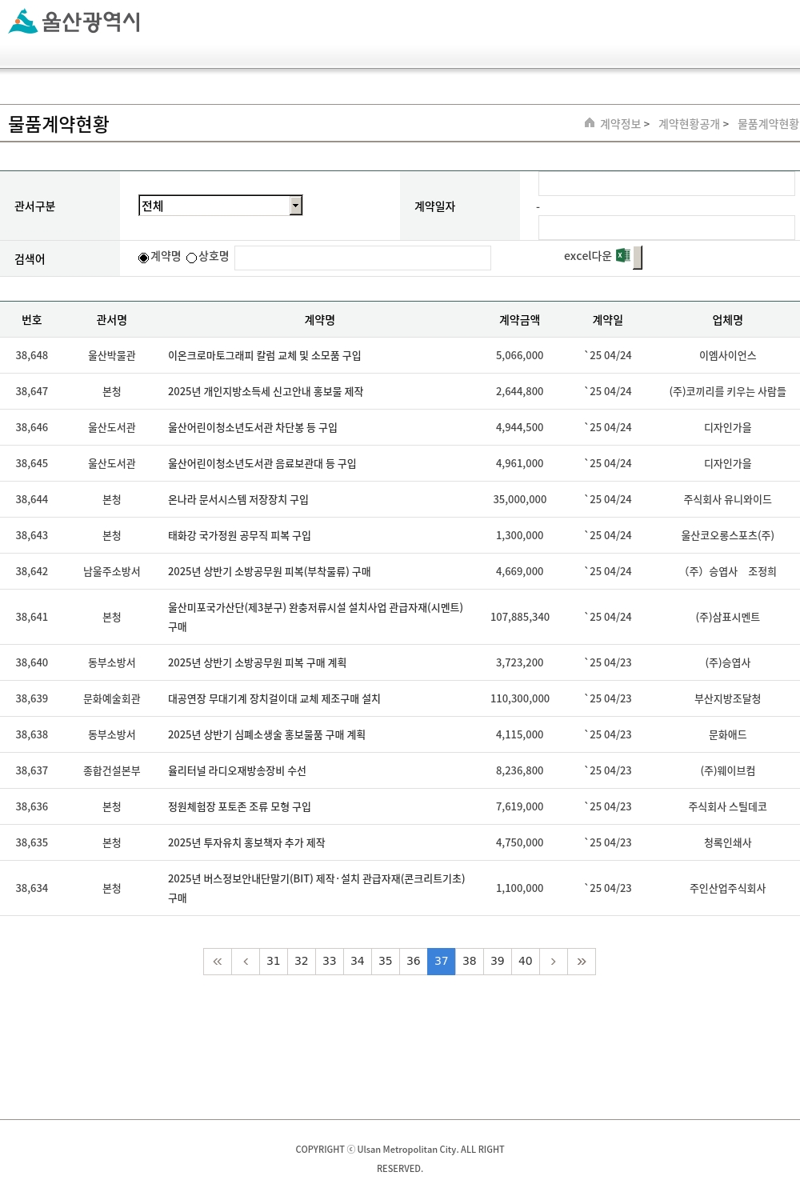Go to next page group arrow
This screenshot has width=800, height=1200.
554,962
